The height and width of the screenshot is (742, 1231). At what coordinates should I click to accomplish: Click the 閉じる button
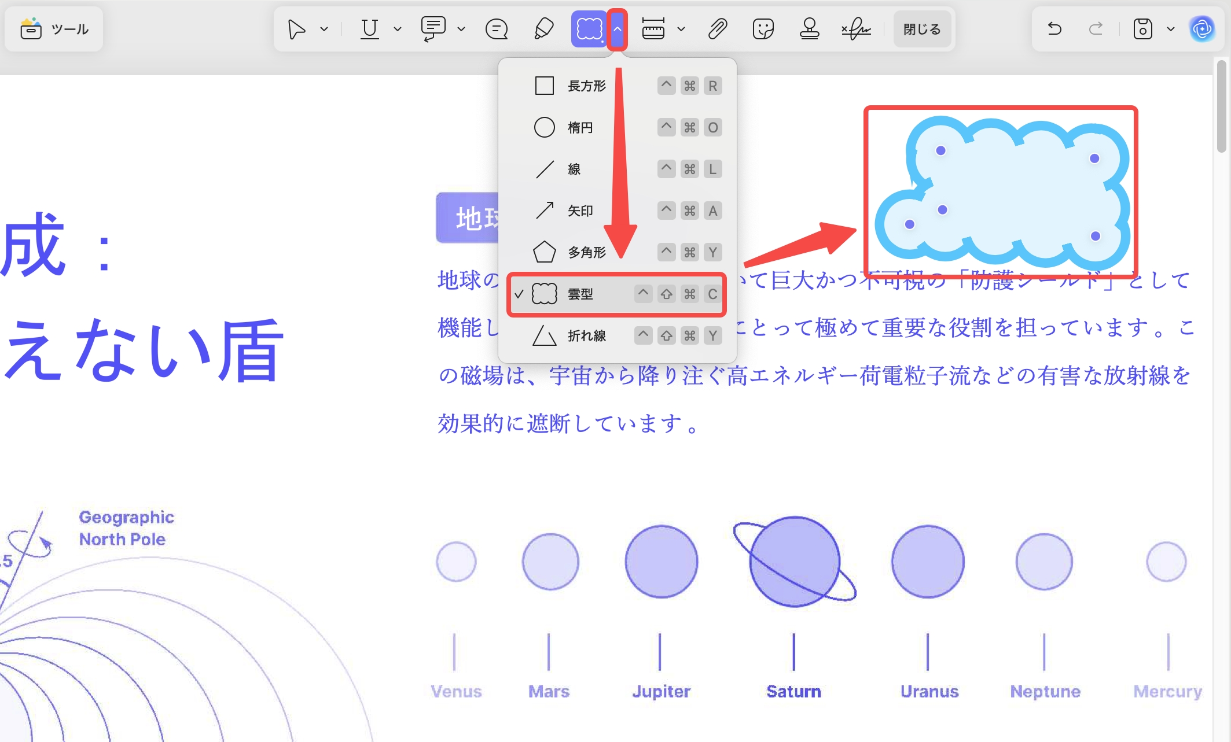point(922,28)
